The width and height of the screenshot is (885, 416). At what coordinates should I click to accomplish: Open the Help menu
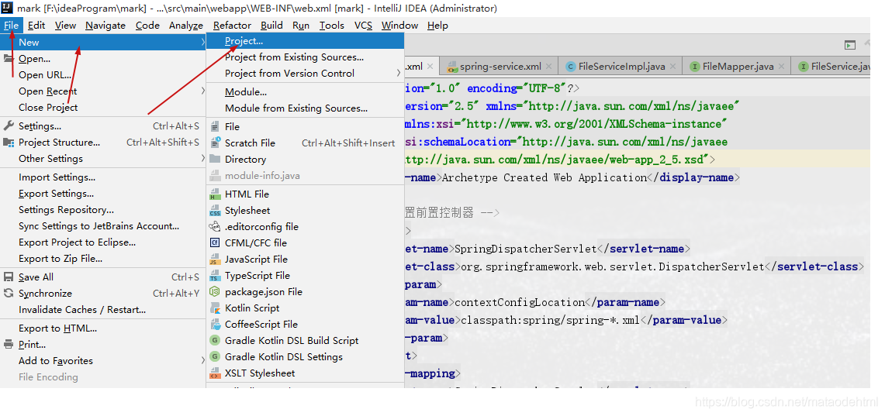pyautogui.click(x=437, y=26)
